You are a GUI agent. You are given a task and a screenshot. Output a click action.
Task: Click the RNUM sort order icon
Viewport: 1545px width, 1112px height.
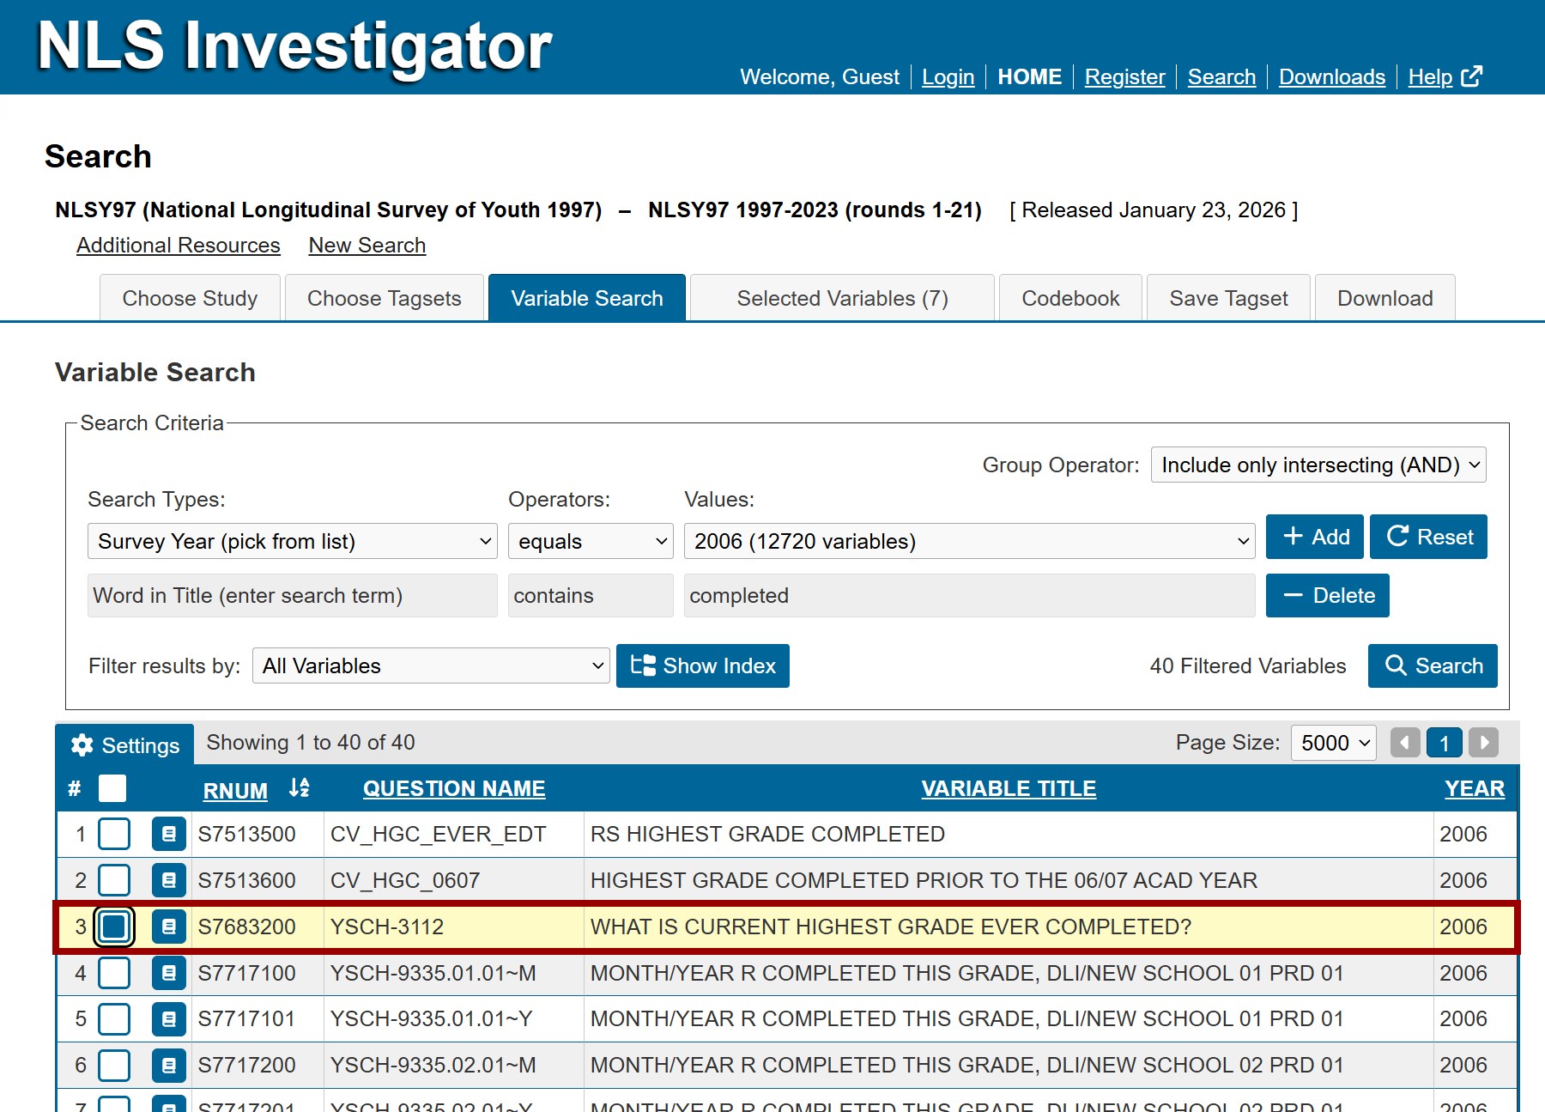[299, 787]
